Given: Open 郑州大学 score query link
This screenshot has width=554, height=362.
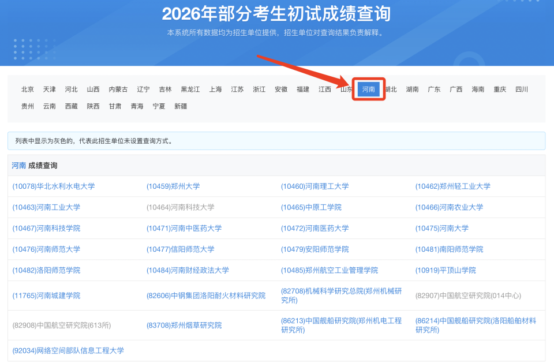Looking at the screenshot, I should [x=172, y=186].
